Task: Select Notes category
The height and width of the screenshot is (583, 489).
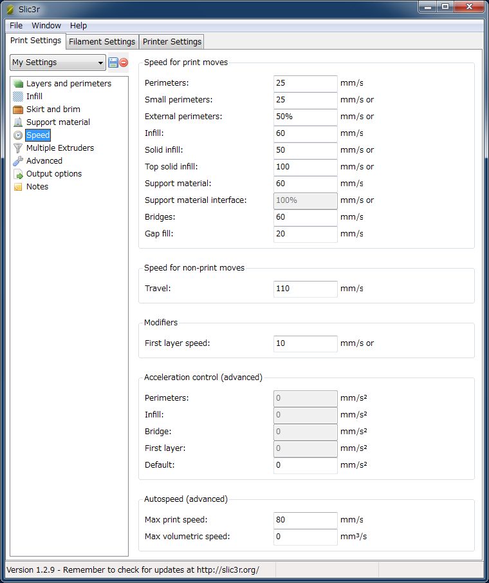Action: (x=37, y=187)
